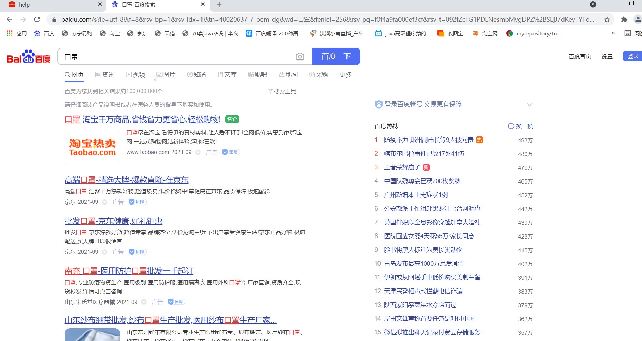Select the 网页 tab
642x341 pixels.
(x=74, y=75)
